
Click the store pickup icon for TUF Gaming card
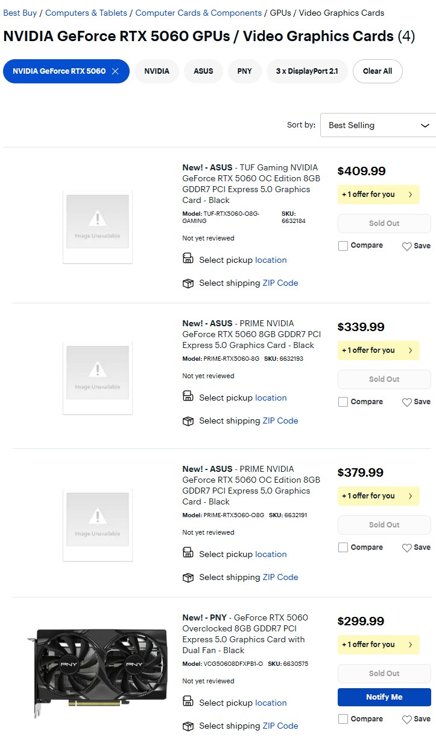(x=188, y=259)
